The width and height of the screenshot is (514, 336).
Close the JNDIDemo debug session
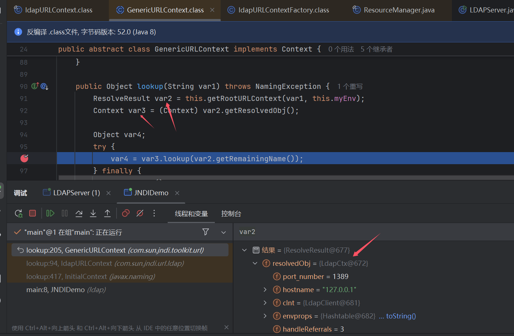tap(177, 193)
